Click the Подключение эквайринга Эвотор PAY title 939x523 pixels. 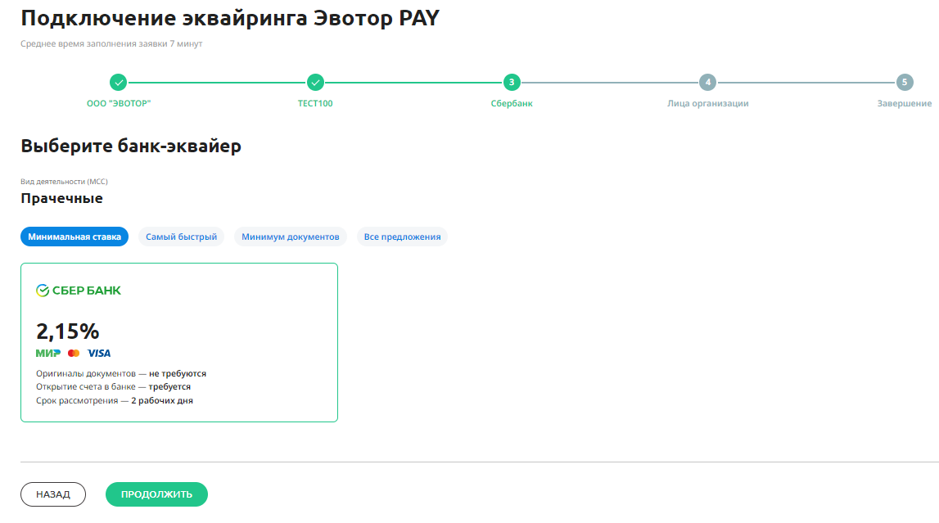pos(230,18)
